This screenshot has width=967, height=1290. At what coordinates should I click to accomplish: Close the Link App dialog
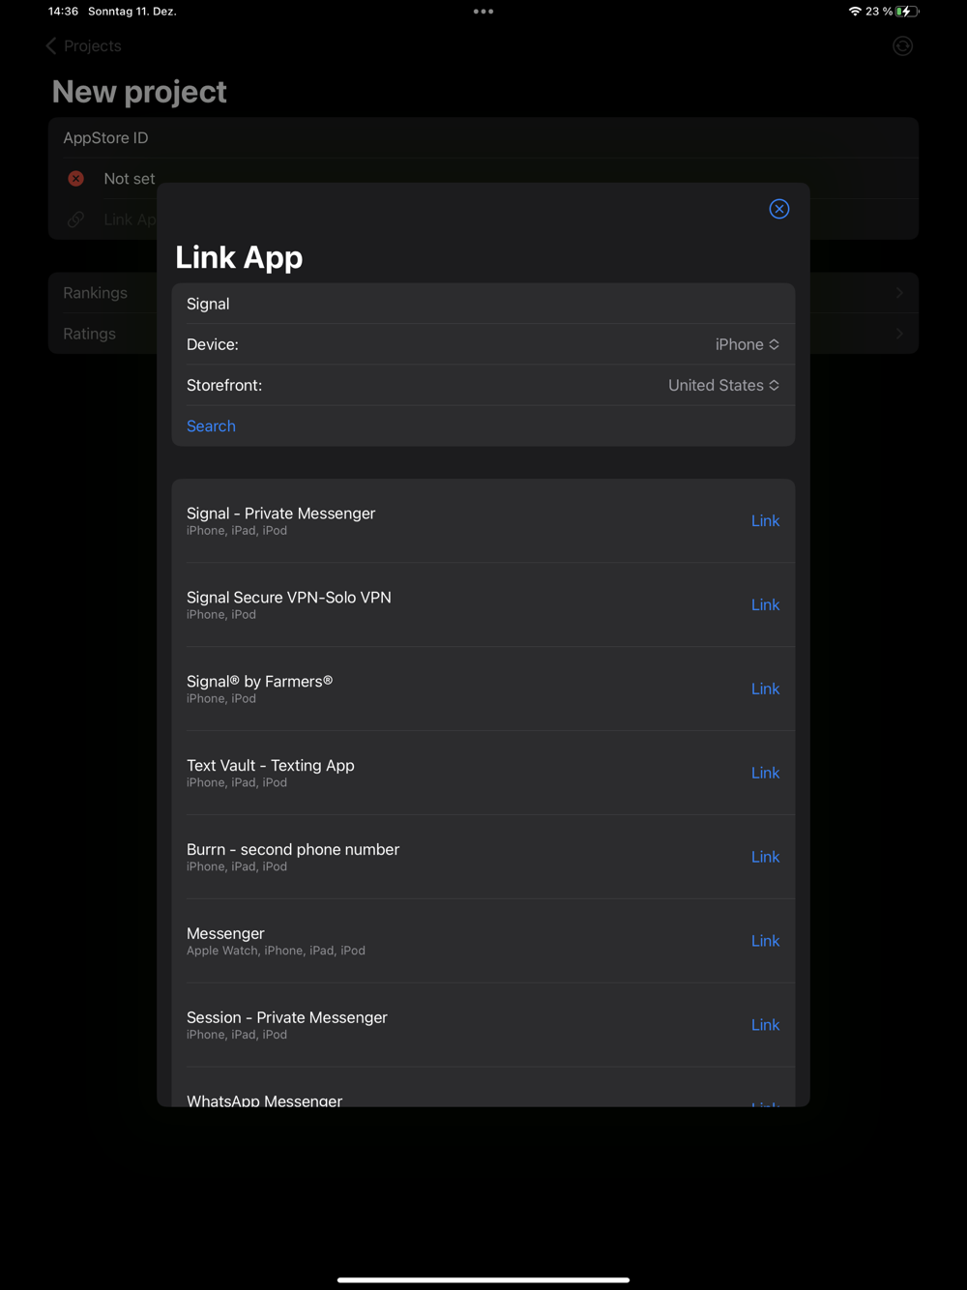coord(778,209)
